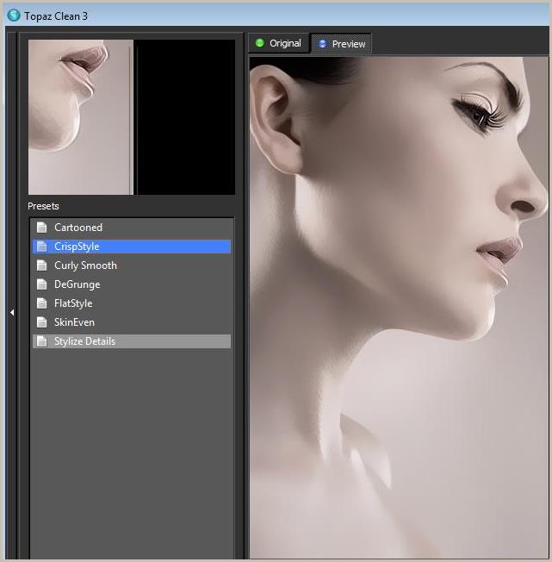Collapse the left presets panel arrow
This screenshot has width=552, height=562.
[x=12, y=312]
